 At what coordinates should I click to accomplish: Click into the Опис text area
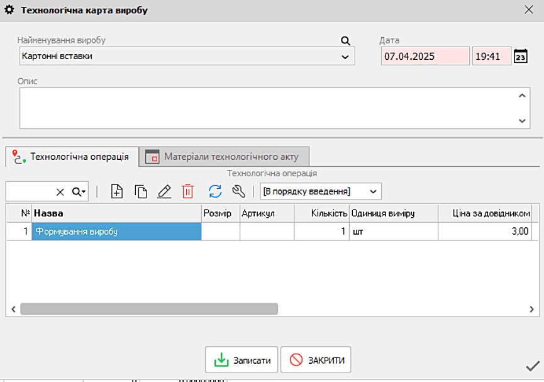[267, 108]
